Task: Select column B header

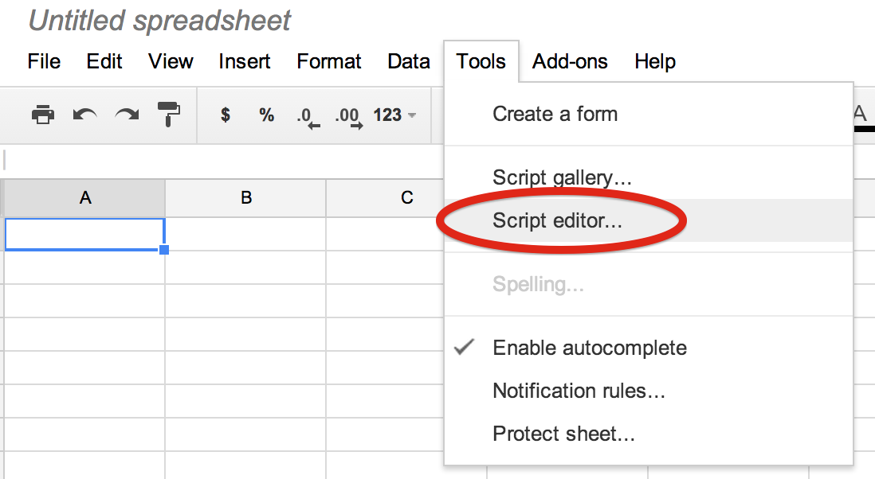Action: click(245, 198)
